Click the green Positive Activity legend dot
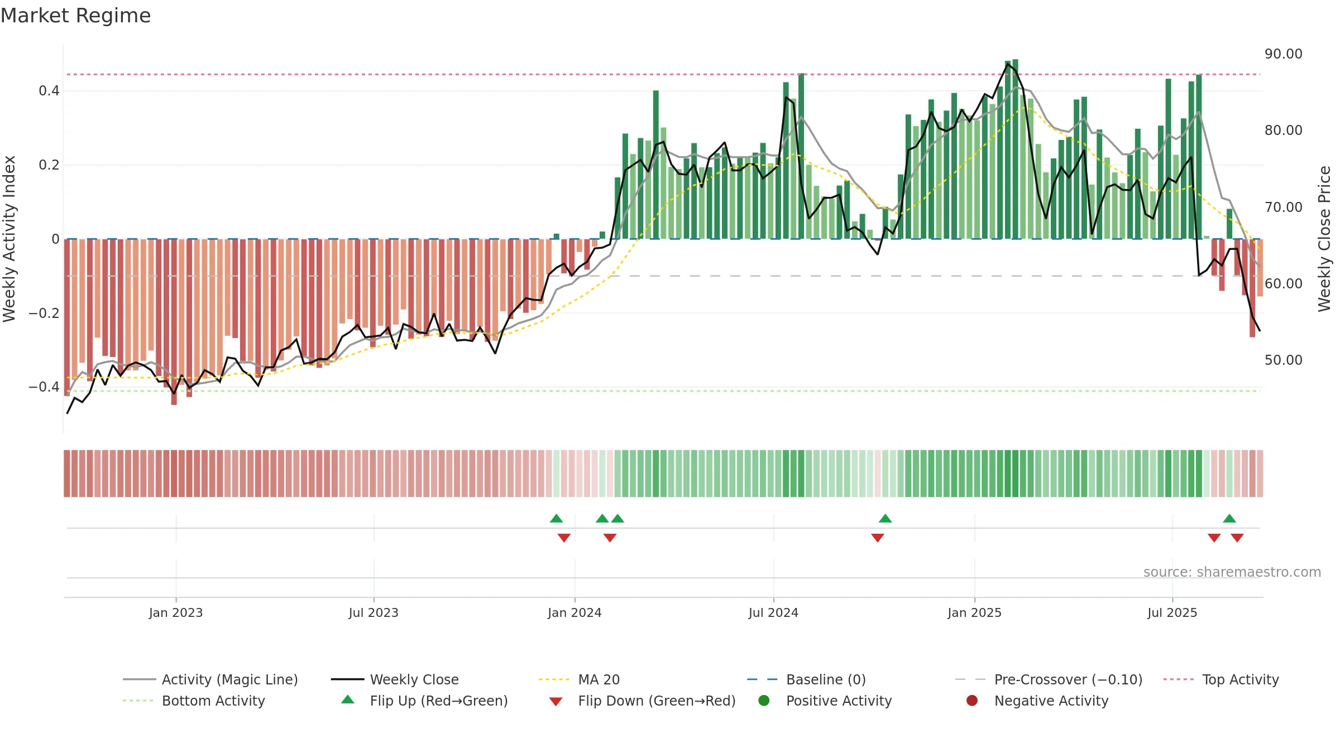Screen dimensions: 1340x753 tap(764, 701)
